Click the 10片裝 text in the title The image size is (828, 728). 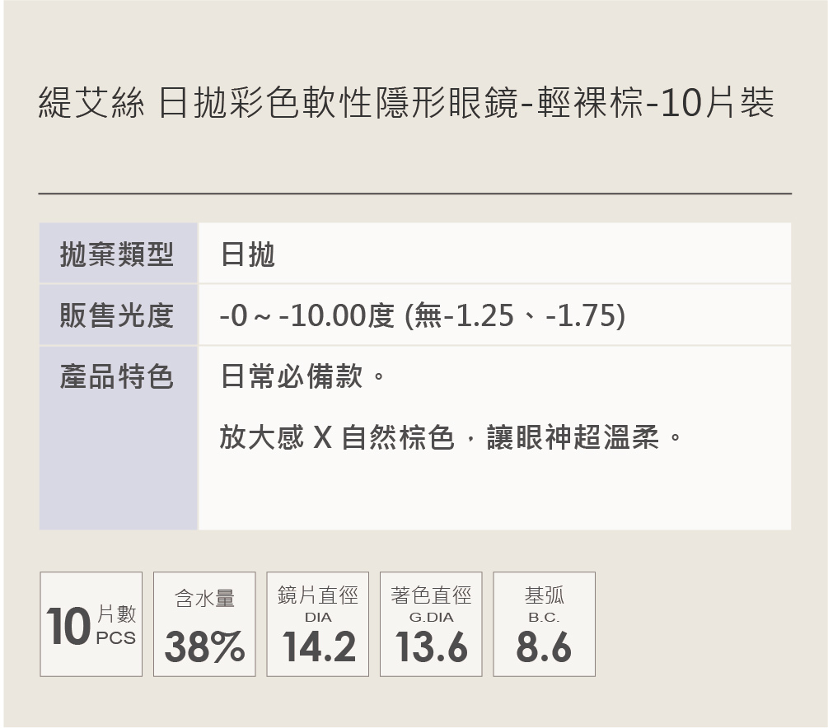[x=716, y=105]
